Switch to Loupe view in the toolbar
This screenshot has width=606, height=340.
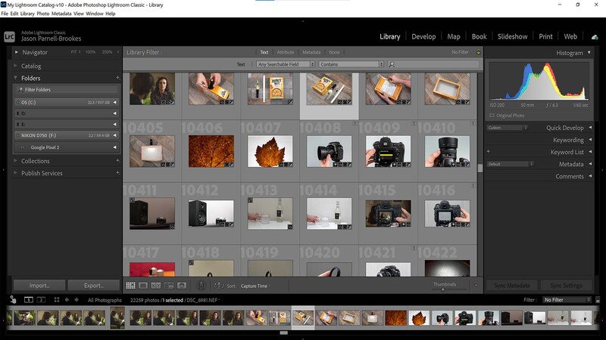coord(143,286)
